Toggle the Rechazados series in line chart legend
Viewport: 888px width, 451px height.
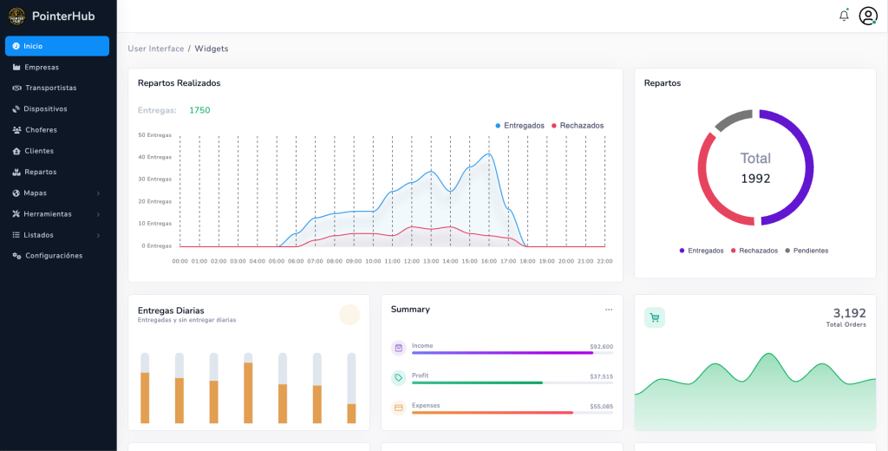tap(577, 126)
